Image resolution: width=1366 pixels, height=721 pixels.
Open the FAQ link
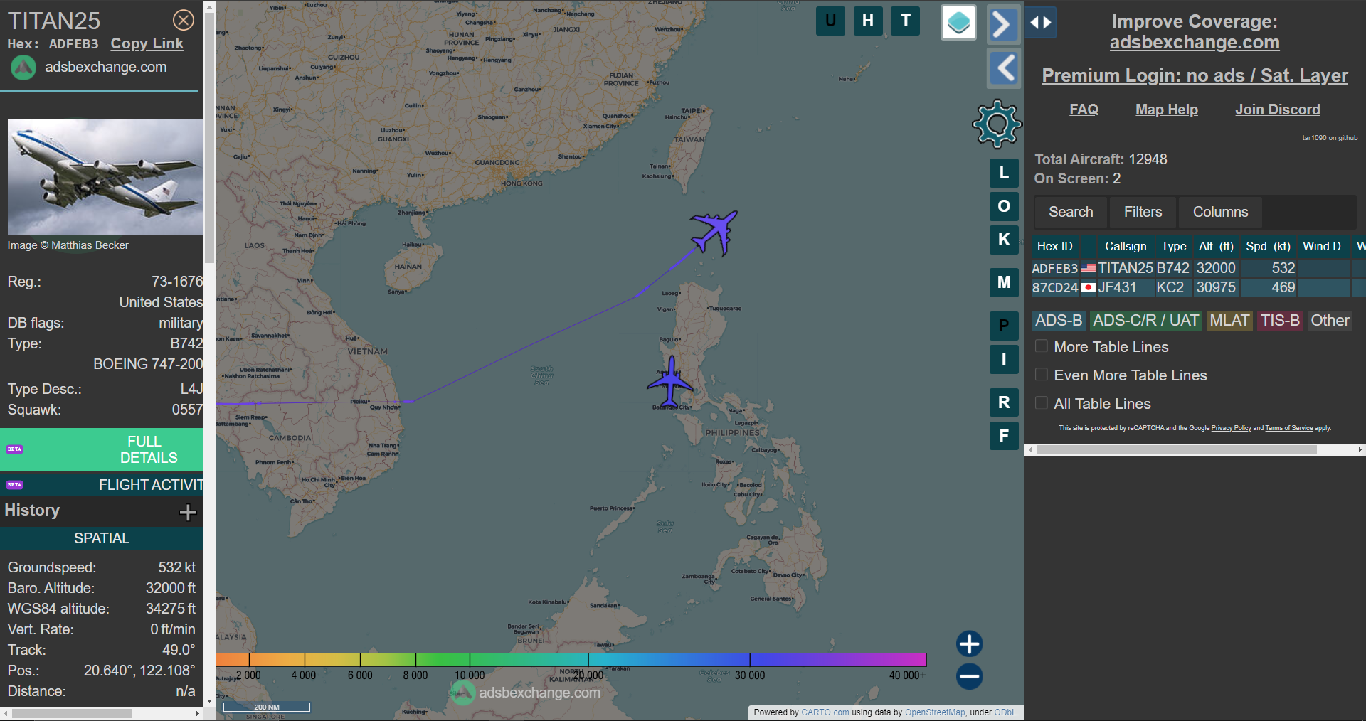pos(1084,110)
